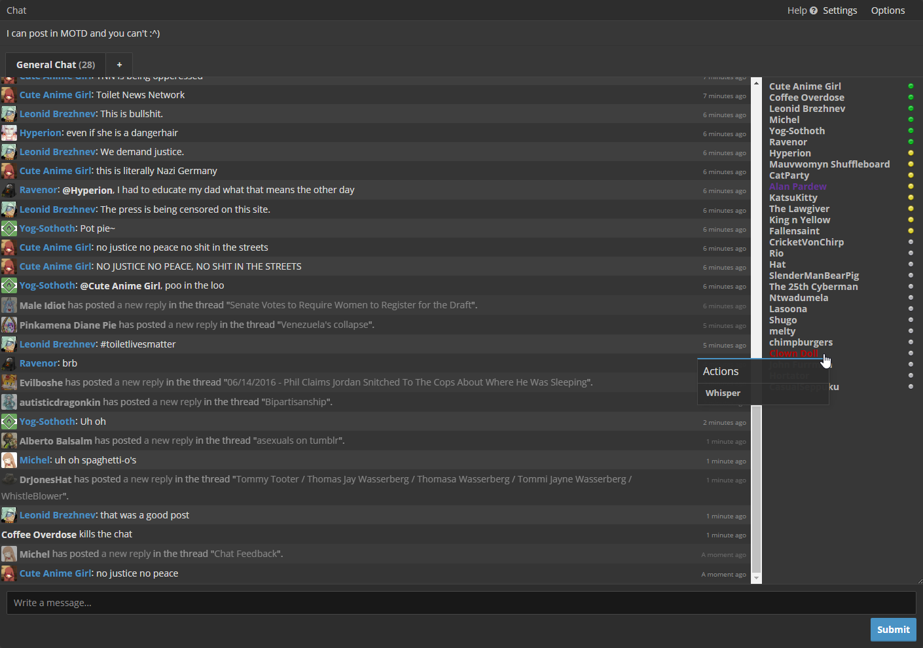Click Yog-Sothoth avatar beside 'Uh oh'
The height and width of the screenshot is (648, 923).
pos(9,422)
